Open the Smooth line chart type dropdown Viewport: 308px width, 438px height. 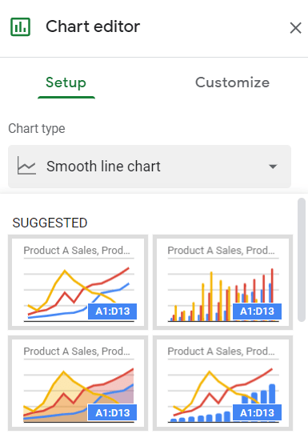[150, 167]
